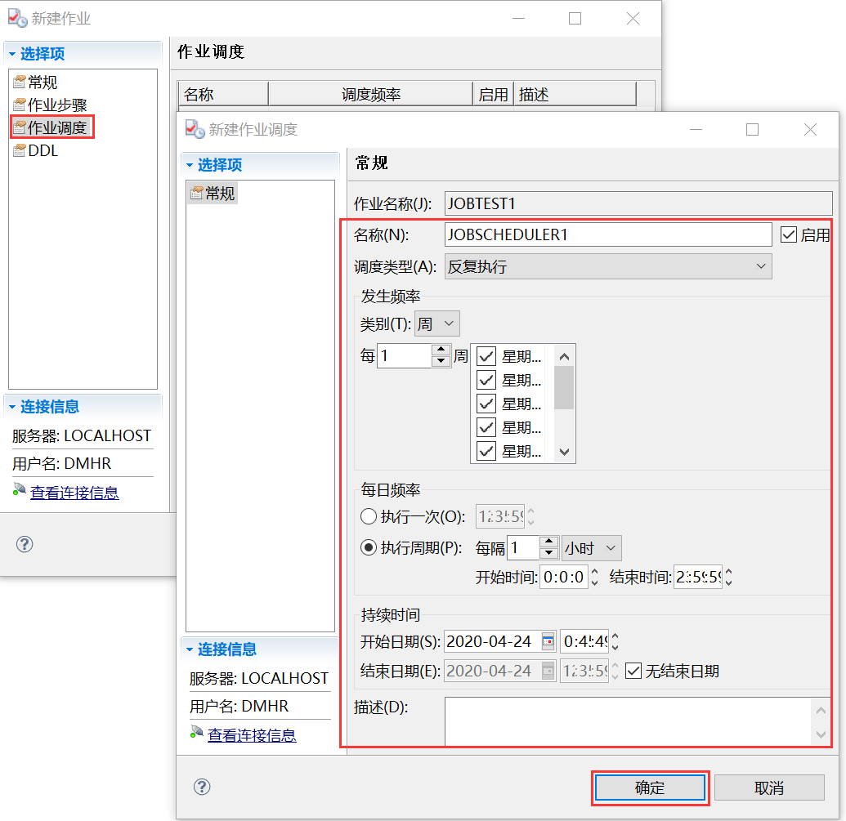Click the 名称 column header in 作业调度 table
This screenshot has width=846, height=821.
(223, 94)
